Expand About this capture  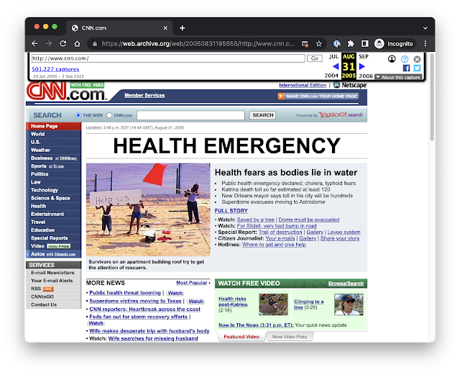[x=398, y=77]
